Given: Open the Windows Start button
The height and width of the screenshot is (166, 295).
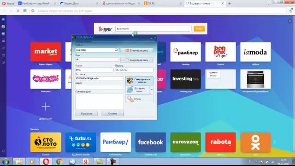Looking at the screenshot, I should [x=6, y=162].
